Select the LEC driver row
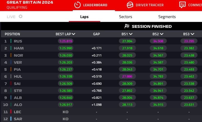This screenshot has height=122, width=202. [x=18, y=112]
